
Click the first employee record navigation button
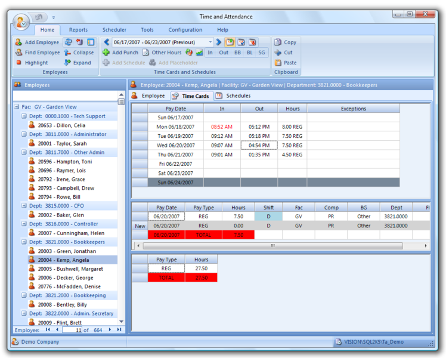coord(48,330)
